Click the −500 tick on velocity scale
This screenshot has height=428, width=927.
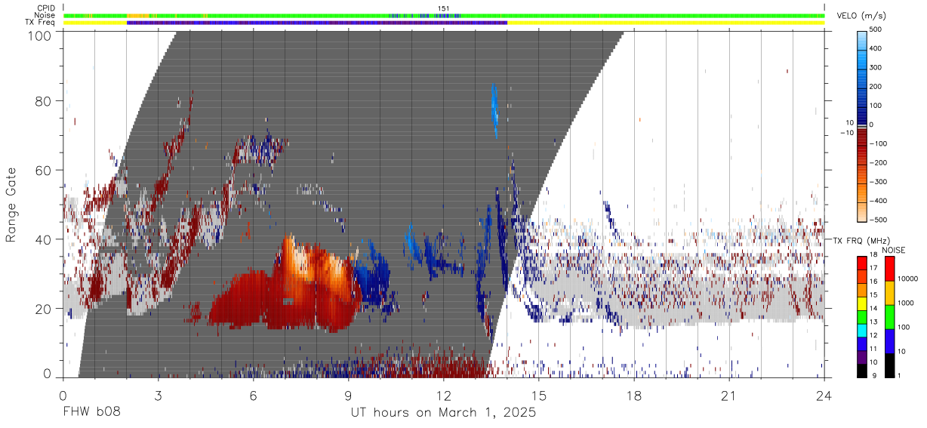[879, 220]
